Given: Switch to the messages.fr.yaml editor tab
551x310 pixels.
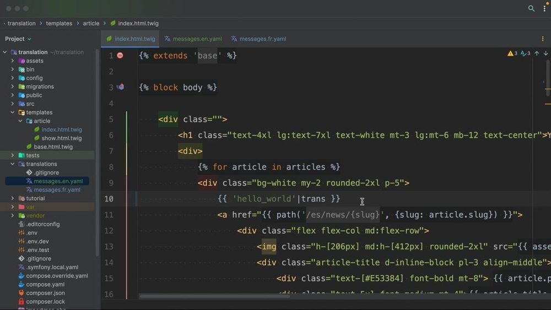Looking at the screenshot, I should [258, 39].
